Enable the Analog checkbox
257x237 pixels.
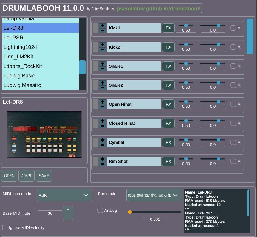pos(100,210)
